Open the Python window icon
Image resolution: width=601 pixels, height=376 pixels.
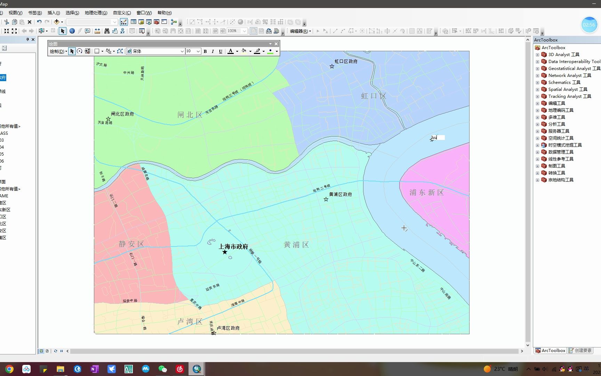164,22
